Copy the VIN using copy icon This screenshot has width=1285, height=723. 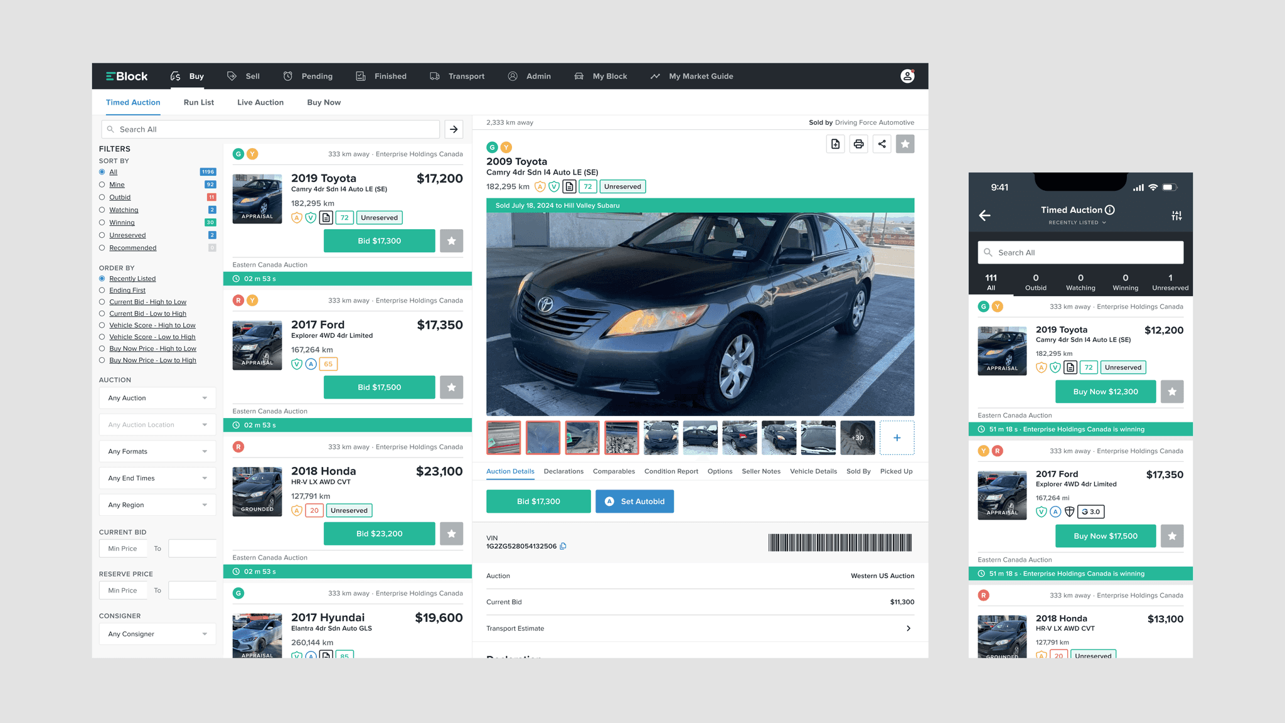tap(563, 546)
